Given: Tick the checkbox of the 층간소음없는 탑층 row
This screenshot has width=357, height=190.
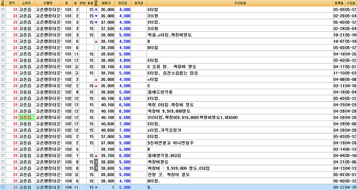Looking at the screenshot, I should pos(3,73).
